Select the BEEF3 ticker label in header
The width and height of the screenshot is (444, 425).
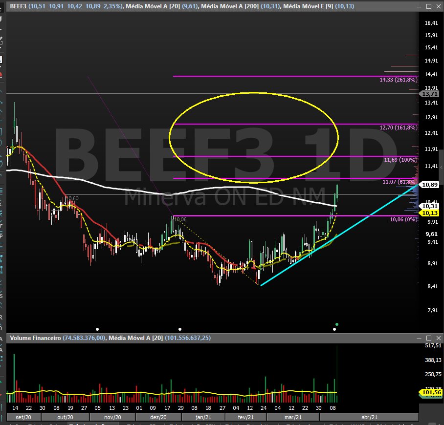coord(18,6)
